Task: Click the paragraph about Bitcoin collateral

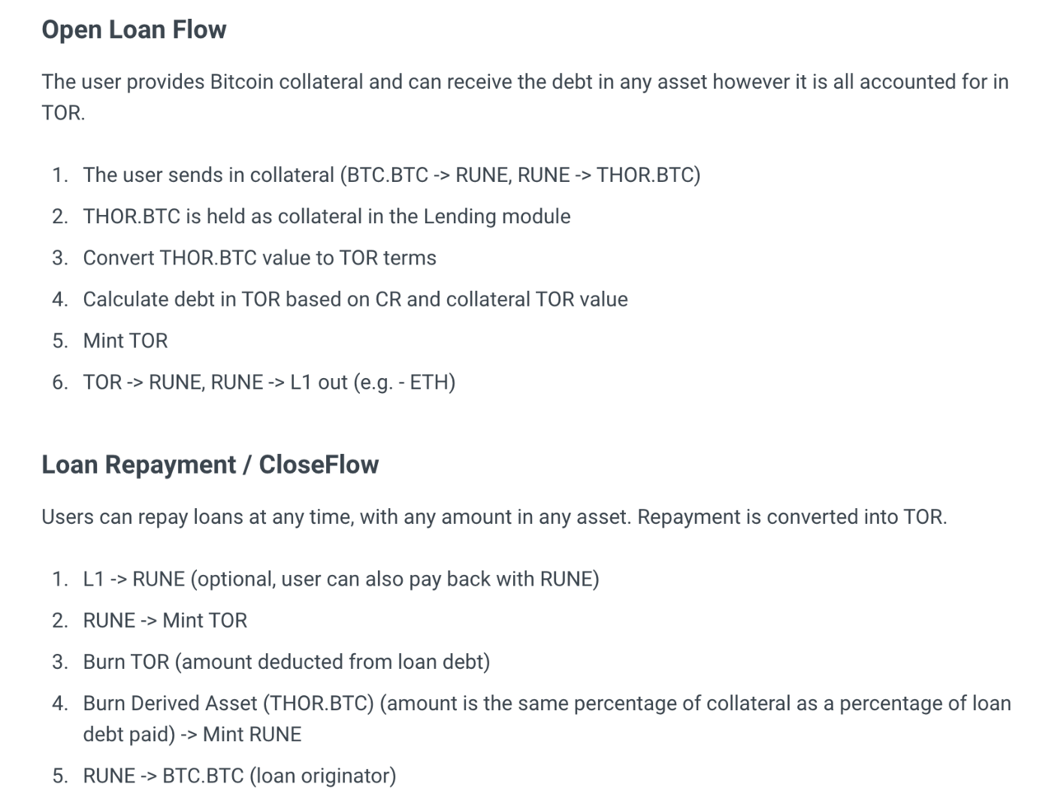Action: point(525,97)
